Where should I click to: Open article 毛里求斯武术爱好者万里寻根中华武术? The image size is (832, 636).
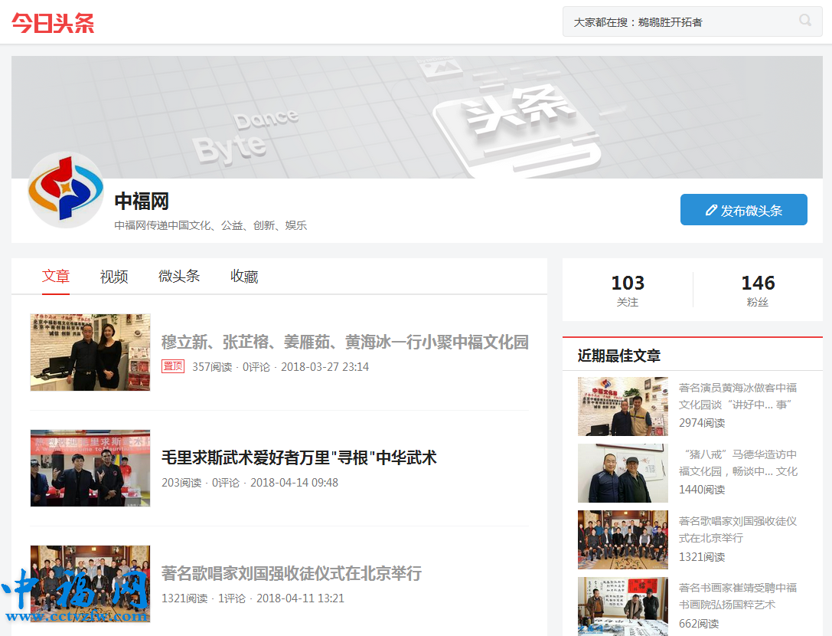(x=299, y=457)
